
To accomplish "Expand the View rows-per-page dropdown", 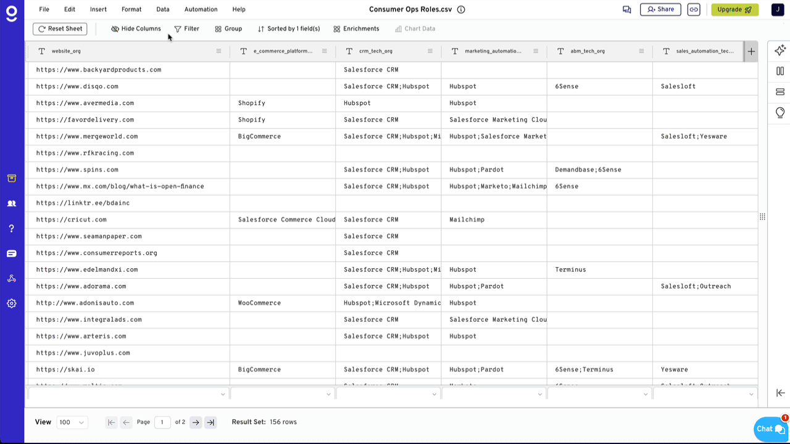I will pyautogui.click(x=72, y=422).
